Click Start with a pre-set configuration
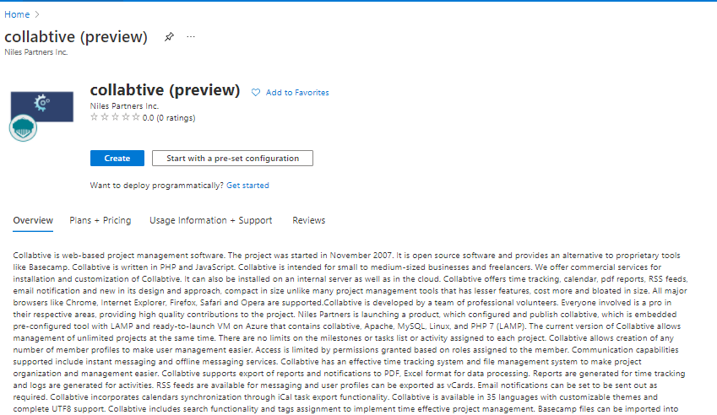This screenshot has width=717, height=415. click(x=232, y=159)
